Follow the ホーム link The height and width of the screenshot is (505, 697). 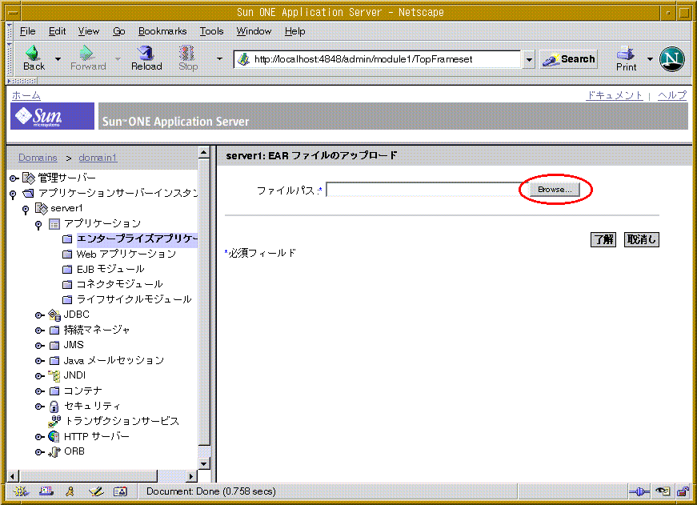pyautogui.click(x=26, y=95)
